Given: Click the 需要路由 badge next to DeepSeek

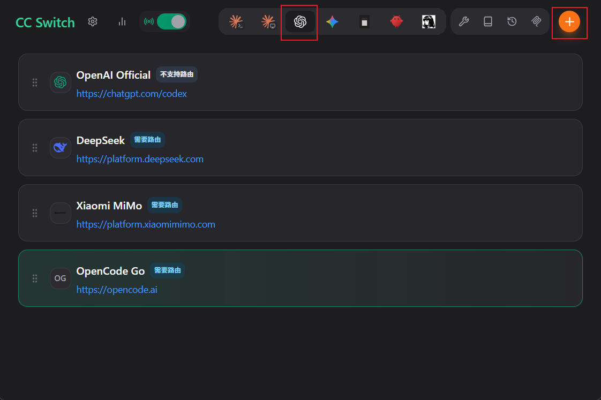Looking at the screenshot, I should click(x=147, y=140).
